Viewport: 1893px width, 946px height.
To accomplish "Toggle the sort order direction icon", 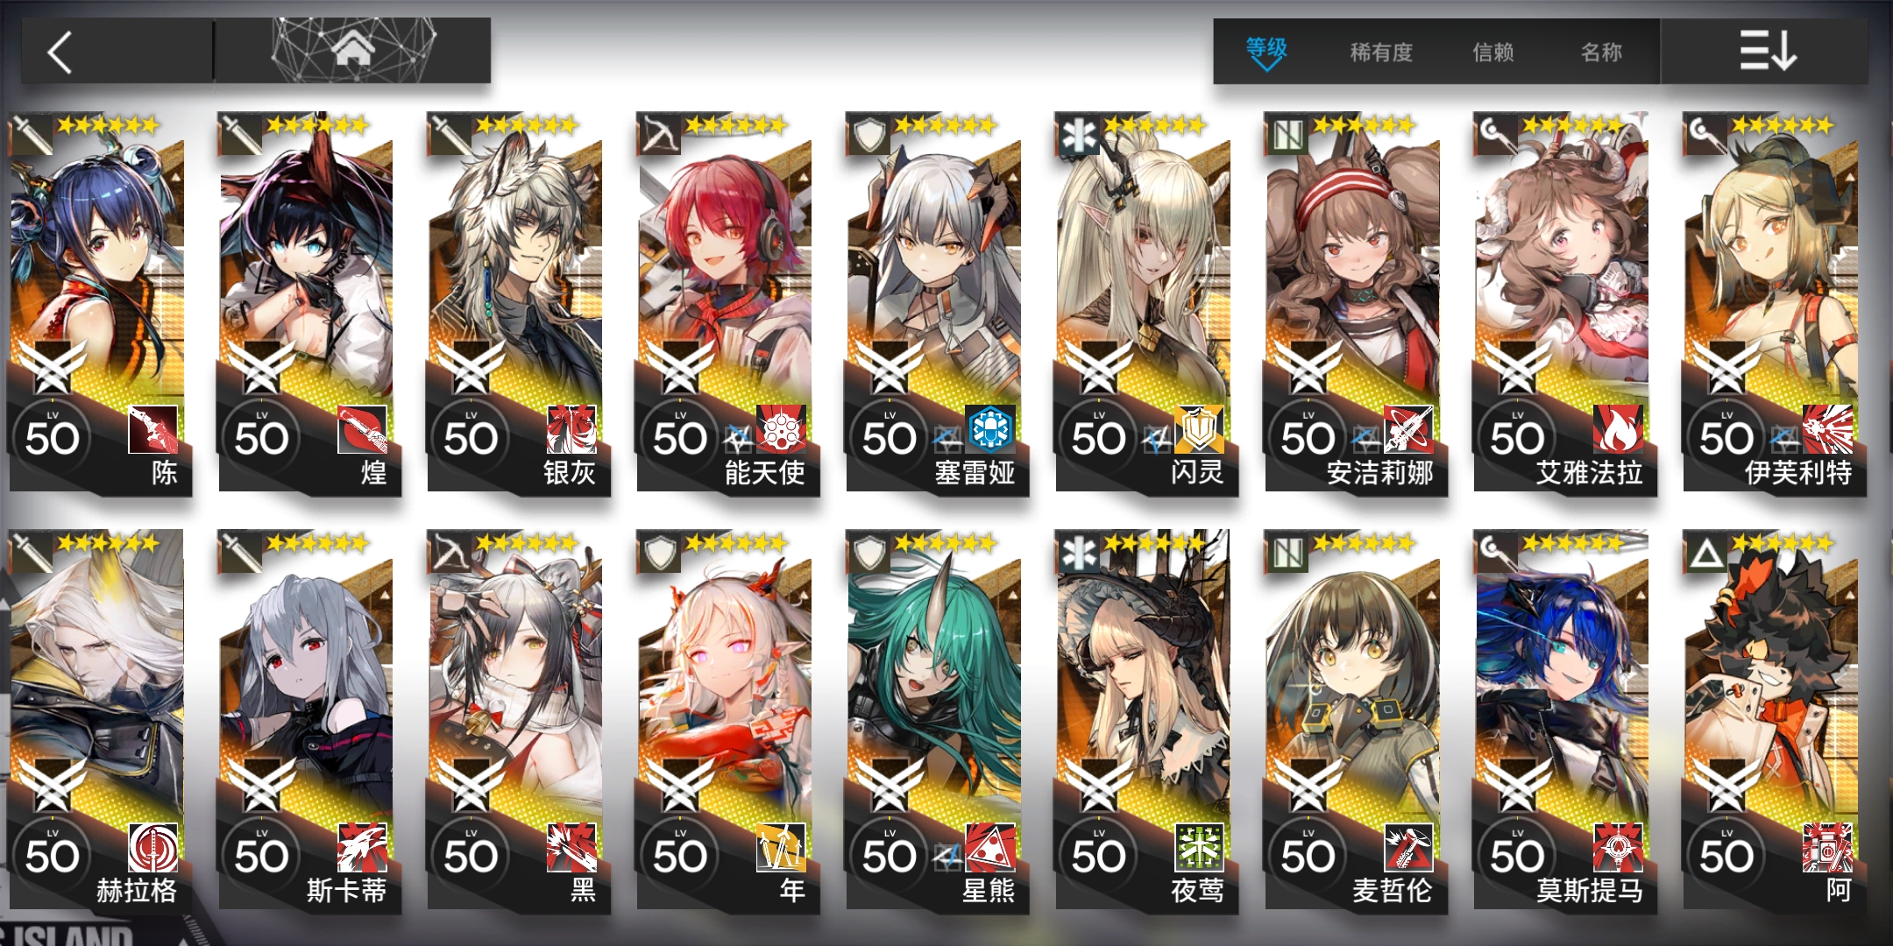I will (x=1767, y=51).
